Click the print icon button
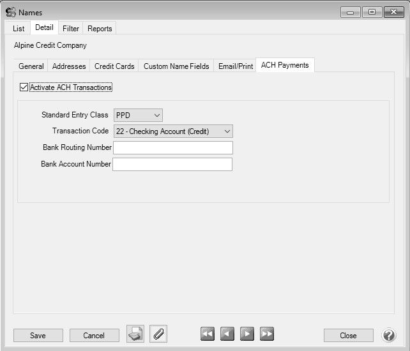410x351 pixels. [x=135, y=334]
